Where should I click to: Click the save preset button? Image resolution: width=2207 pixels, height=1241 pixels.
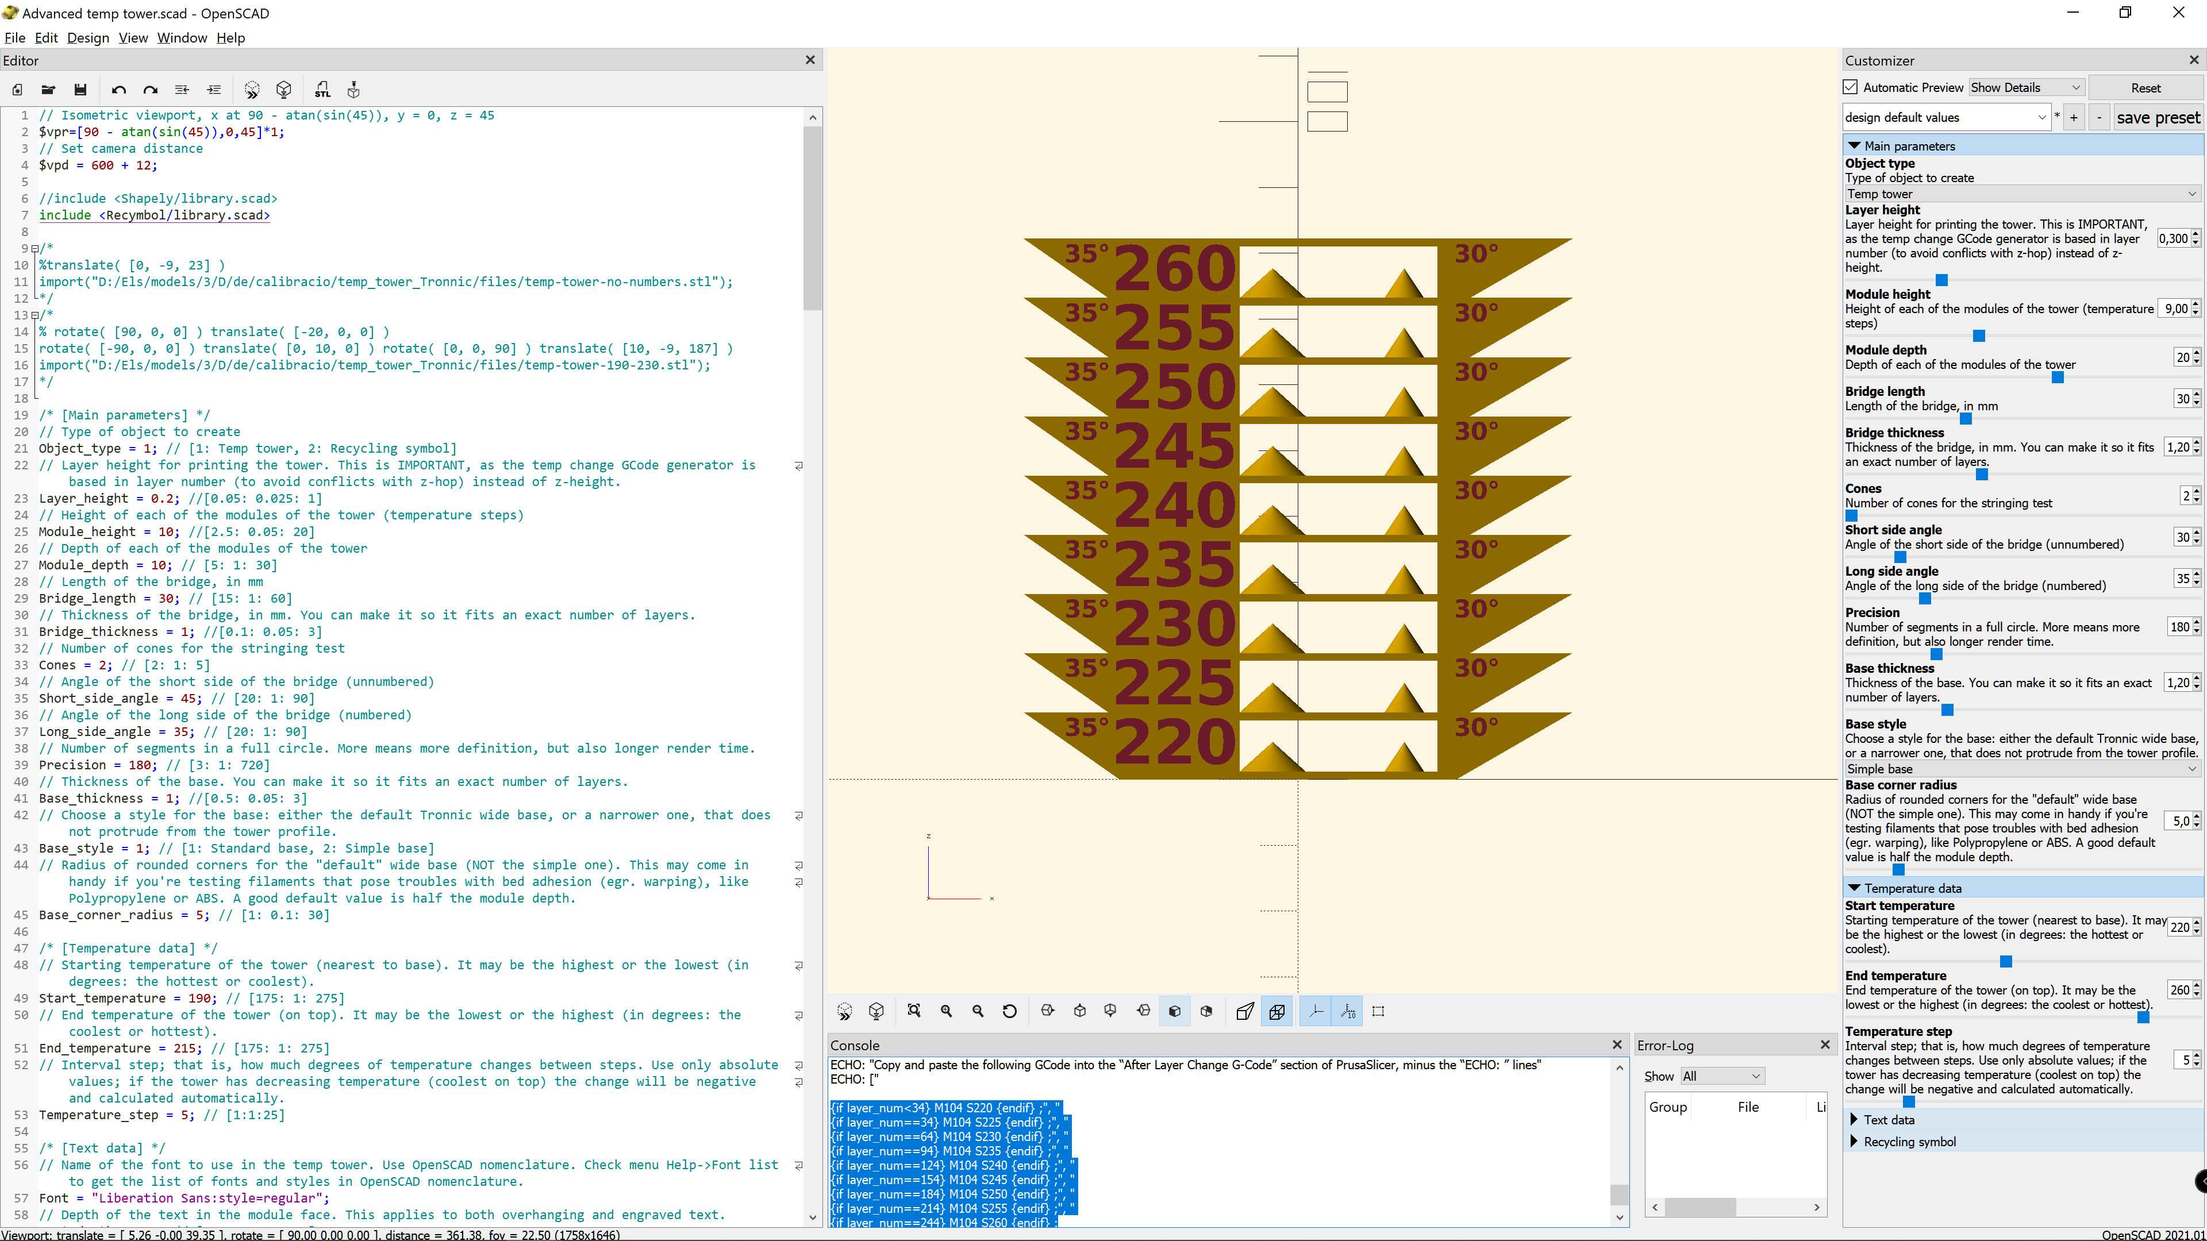coord(2158,117)
